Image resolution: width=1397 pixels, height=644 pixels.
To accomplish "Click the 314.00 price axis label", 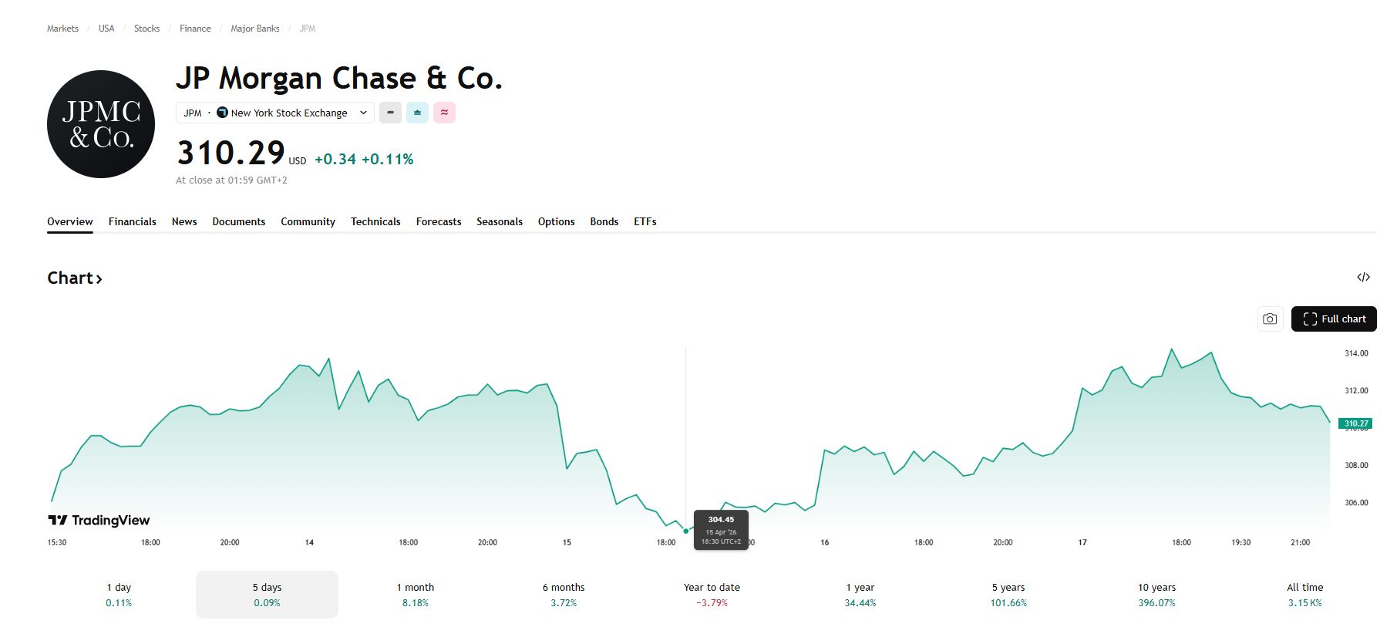I will click(x=1356, y=353).
